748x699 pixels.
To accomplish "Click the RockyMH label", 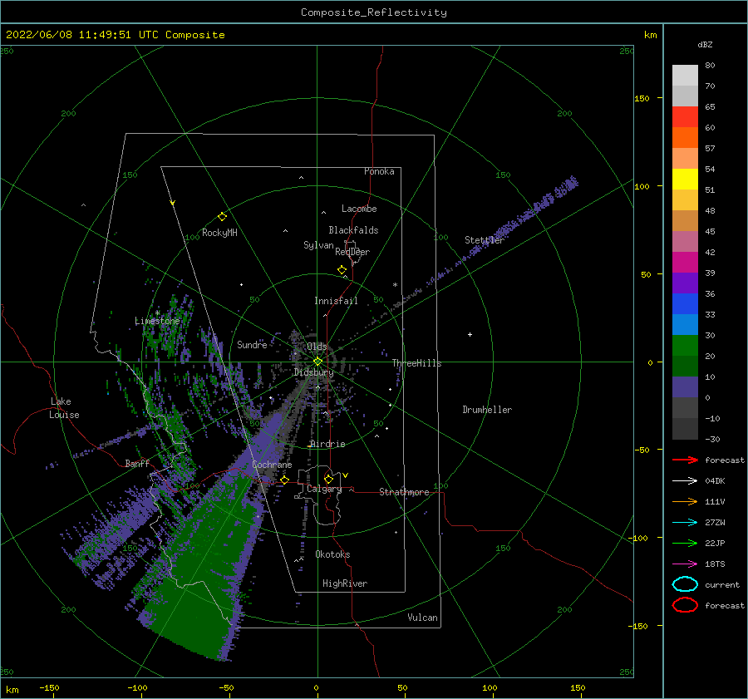I will (x=219, y=233).
